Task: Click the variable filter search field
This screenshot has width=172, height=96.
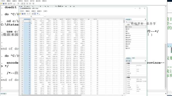Action: (137, 22)
